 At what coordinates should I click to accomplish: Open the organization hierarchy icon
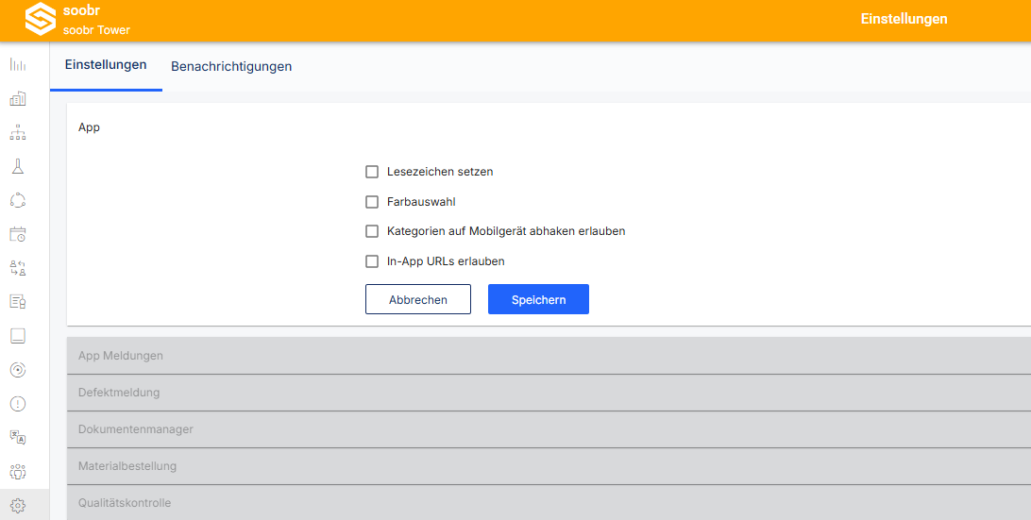click(18, 132)
